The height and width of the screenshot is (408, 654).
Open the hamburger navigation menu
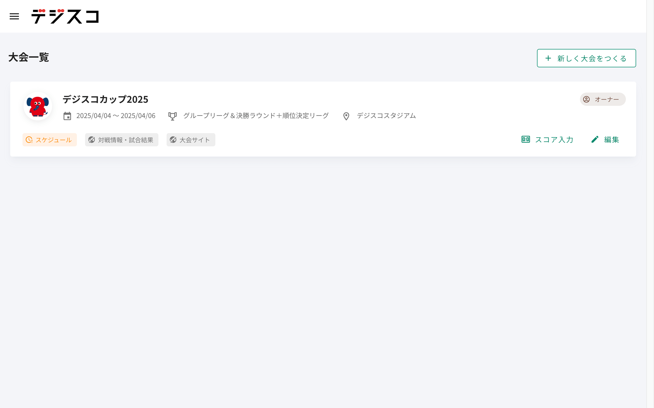14,17
